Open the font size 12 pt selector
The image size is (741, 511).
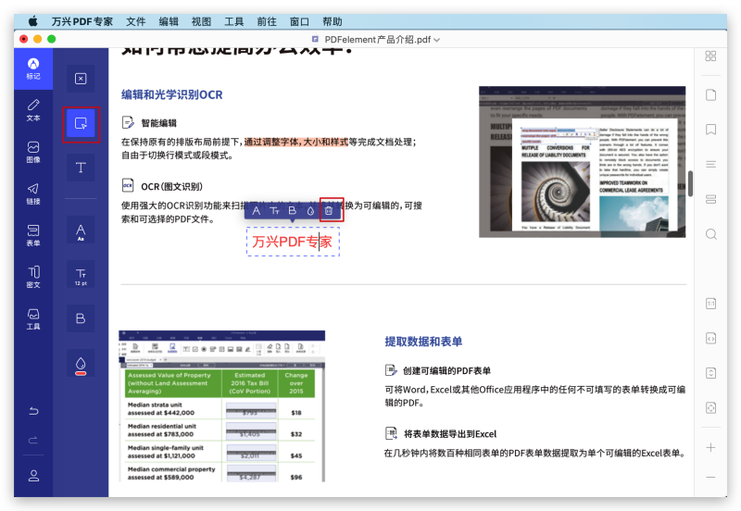click(x=81, y=274)
